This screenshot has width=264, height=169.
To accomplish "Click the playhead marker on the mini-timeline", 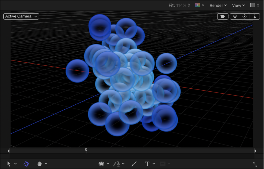I will 86,151.
